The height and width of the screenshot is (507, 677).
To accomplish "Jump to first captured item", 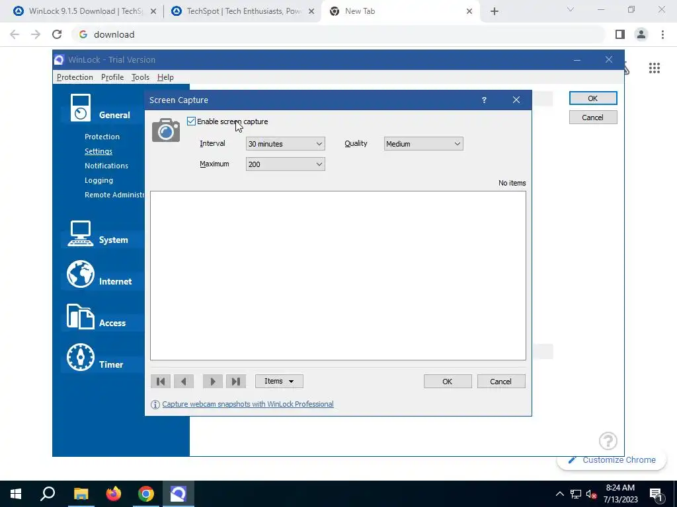I will point(161,382).
